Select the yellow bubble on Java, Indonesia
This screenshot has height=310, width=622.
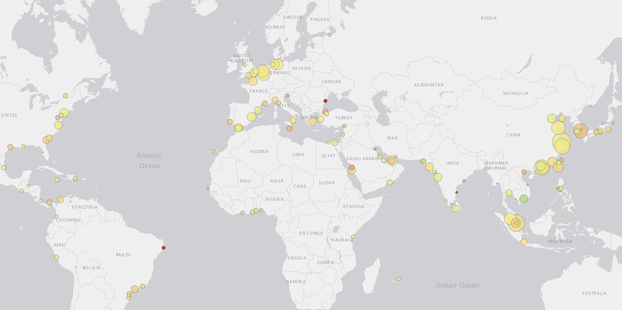pyautogui.click(x=524, y=242)
